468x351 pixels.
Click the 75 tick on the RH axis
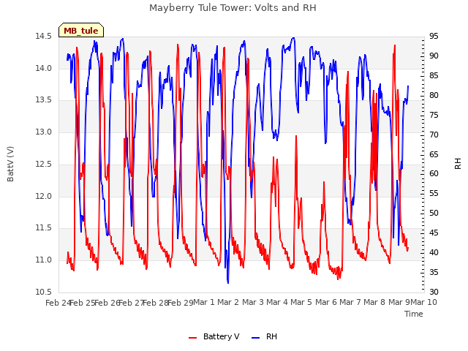(x=434, y=116)
